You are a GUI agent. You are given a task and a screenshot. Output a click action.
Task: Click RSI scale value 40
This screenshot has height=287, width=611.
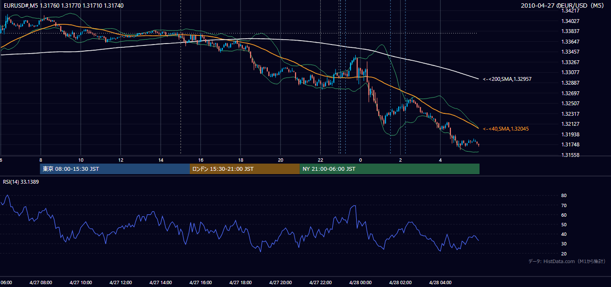coord(564,234)
